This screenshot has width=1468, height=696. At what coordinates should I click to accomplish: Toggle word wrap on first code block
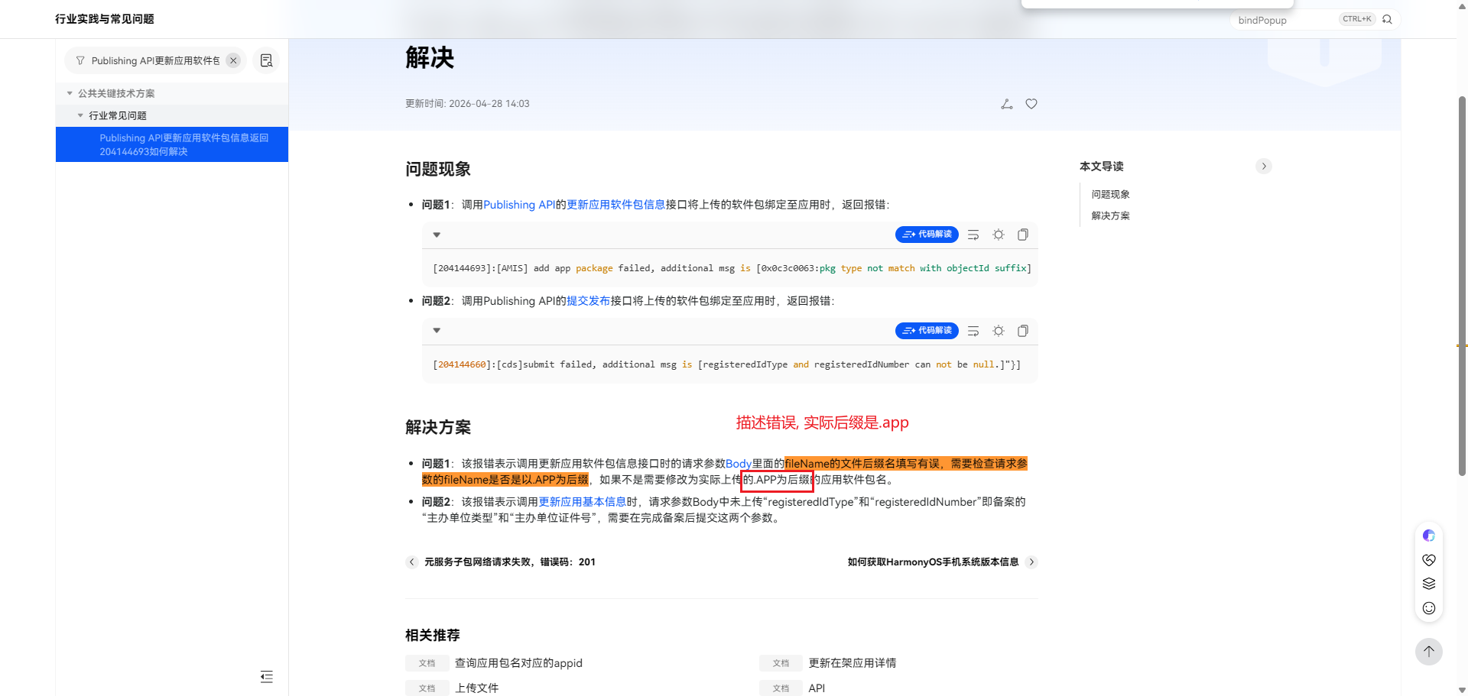point(973,235)
